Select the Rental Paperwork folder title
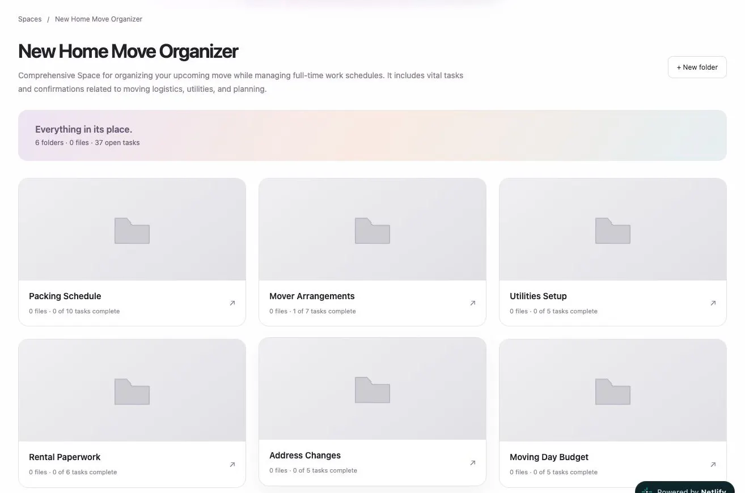The height and width of the screenshot is (493, 745). 65,457
